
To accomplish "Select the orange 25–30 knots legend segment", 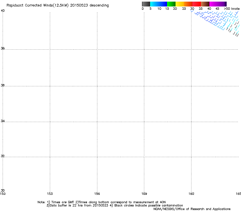I will (188, 4).
